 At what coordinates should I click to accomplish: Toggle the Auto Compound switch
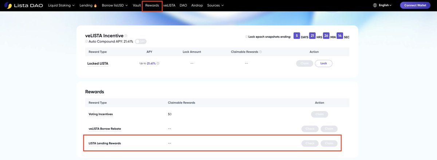point(141,41)
